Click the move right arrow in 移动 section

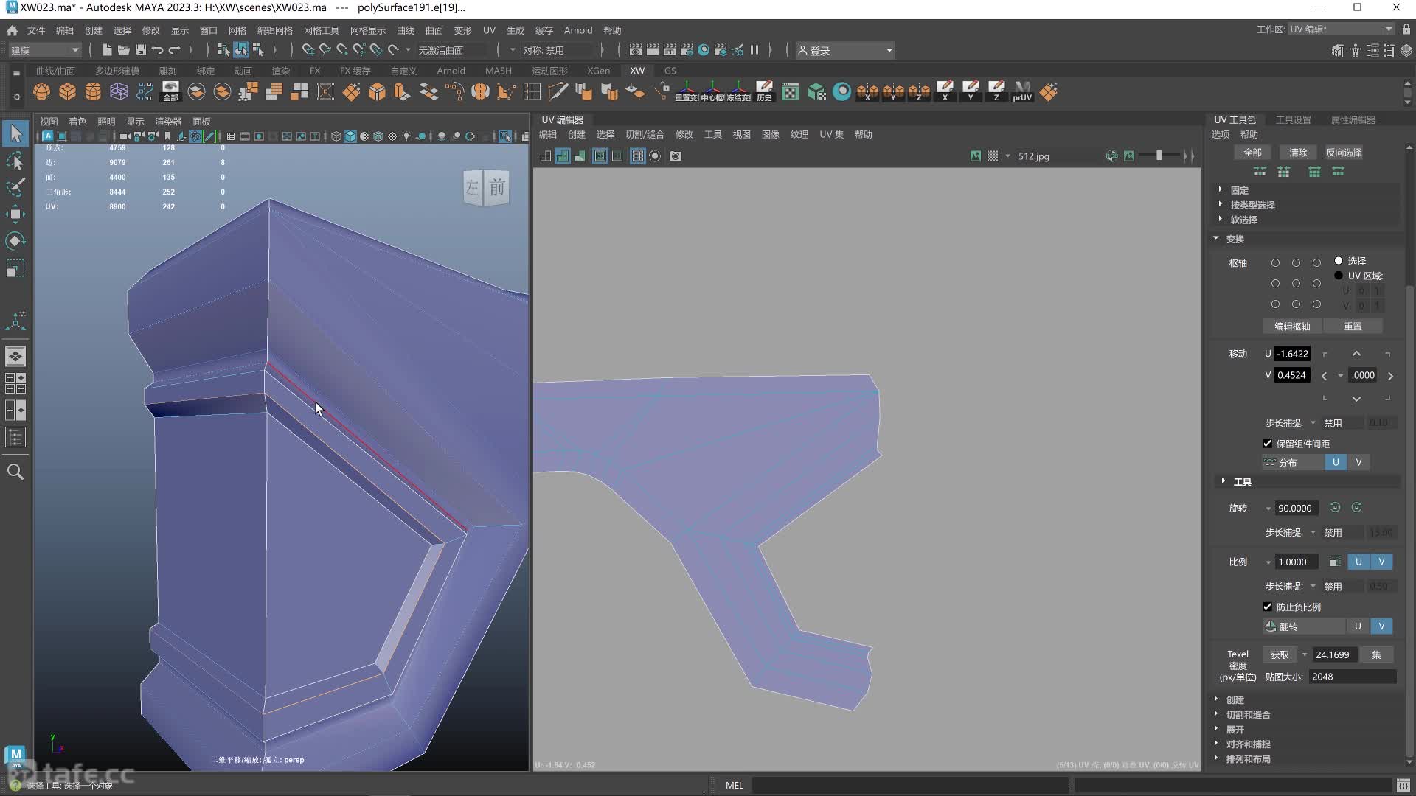click(1390, 376)
